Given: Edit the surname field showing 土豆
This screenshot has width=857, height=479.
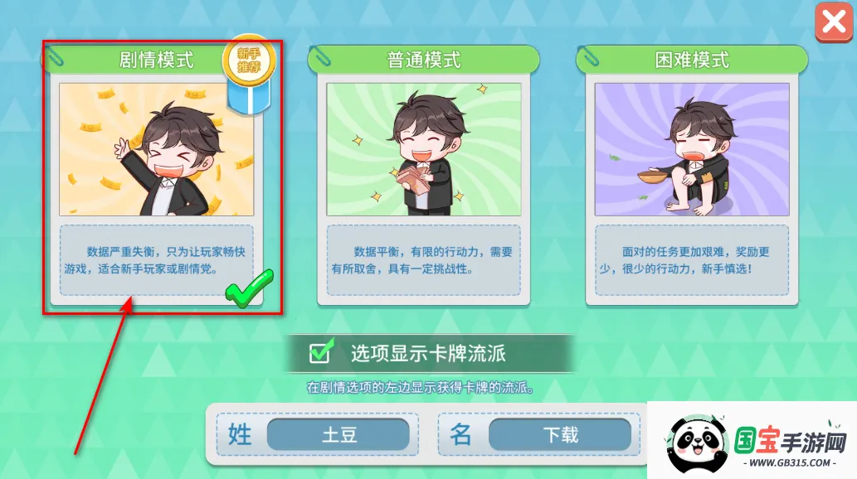Looking at the screenshot, I should coord(338,435).
